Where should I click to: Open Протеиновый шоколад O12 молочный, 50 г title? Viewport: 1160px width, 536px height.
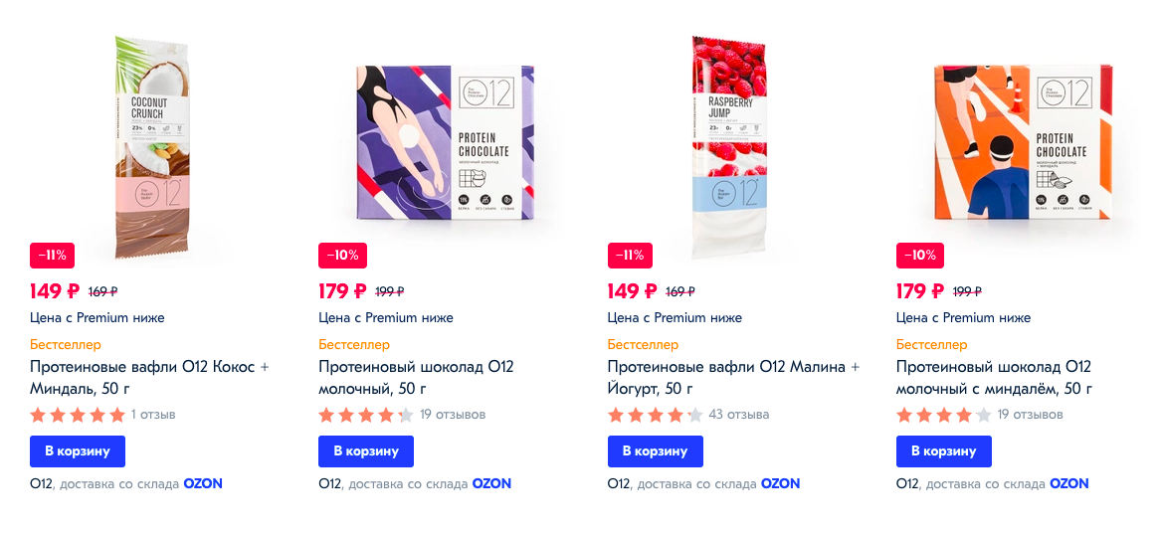[417, 378]
